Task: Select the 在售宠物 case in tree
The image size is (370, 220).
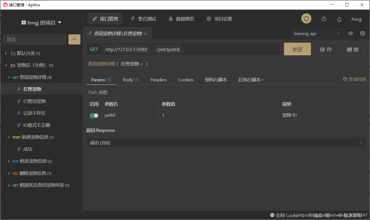Action: [x=42, y=89]
